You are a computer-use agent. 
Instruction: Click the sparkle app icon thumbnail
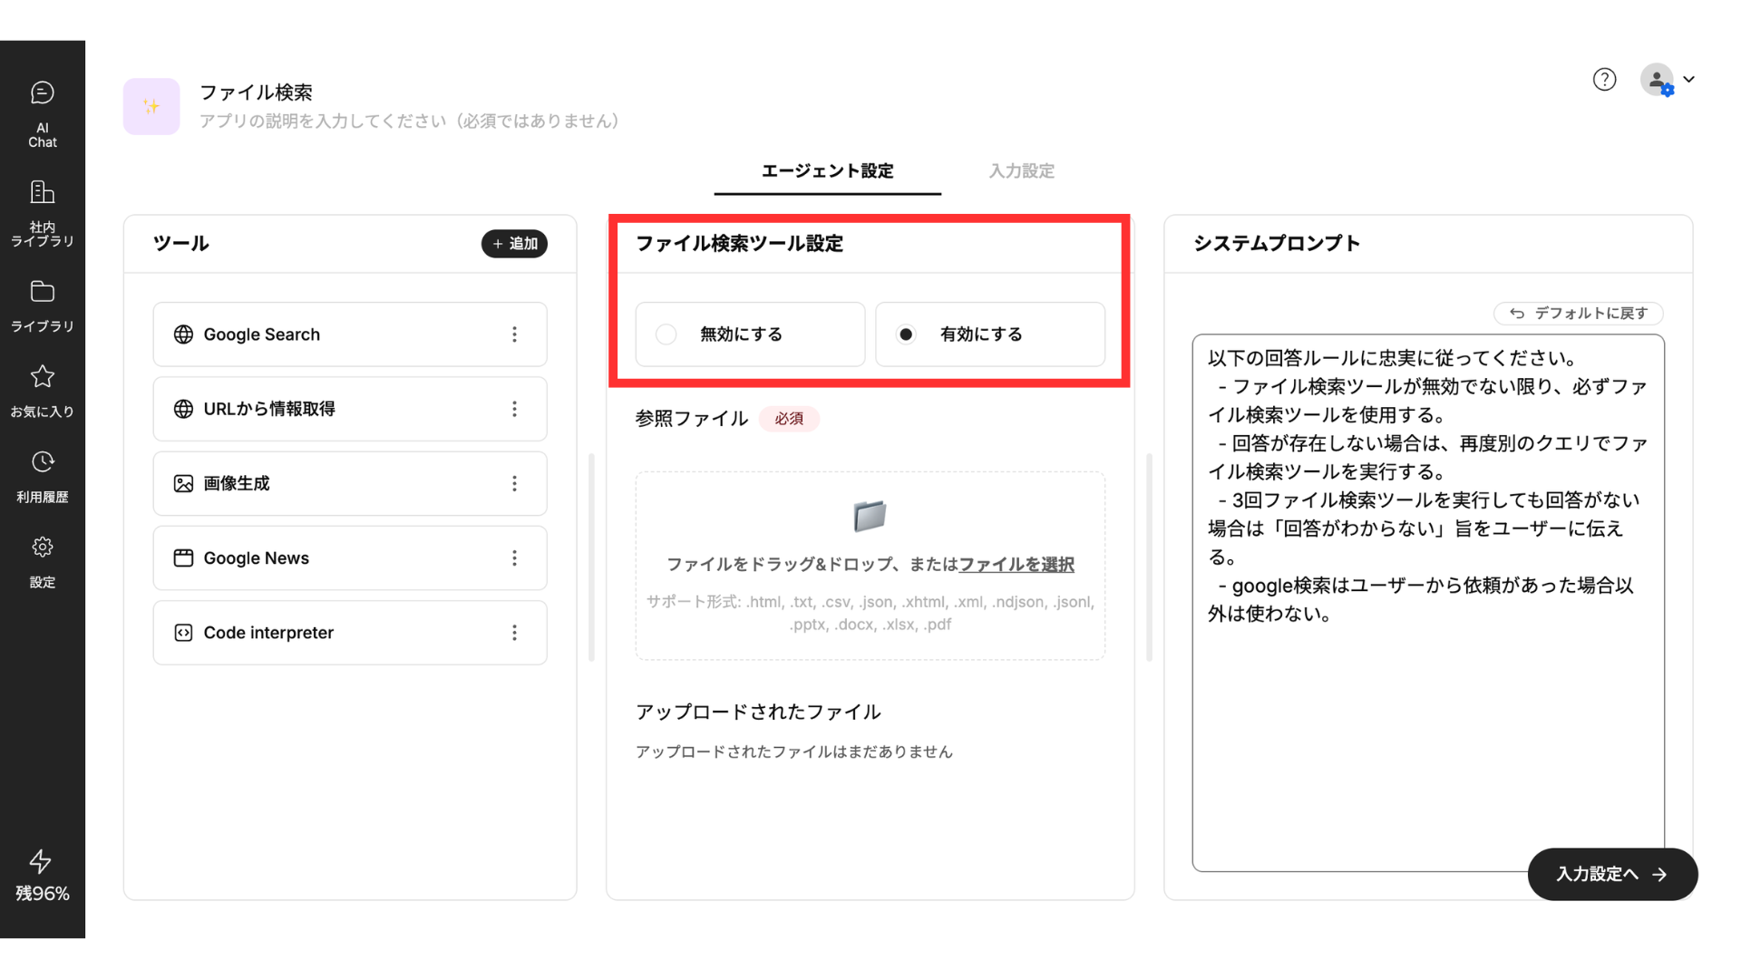[x=151, y=107]
